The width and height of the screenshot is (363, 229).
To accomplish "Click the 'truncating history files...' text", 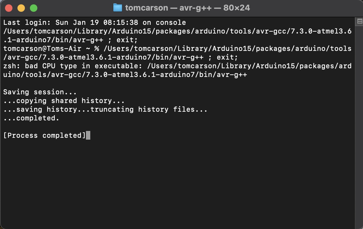I will pos(149,110).
